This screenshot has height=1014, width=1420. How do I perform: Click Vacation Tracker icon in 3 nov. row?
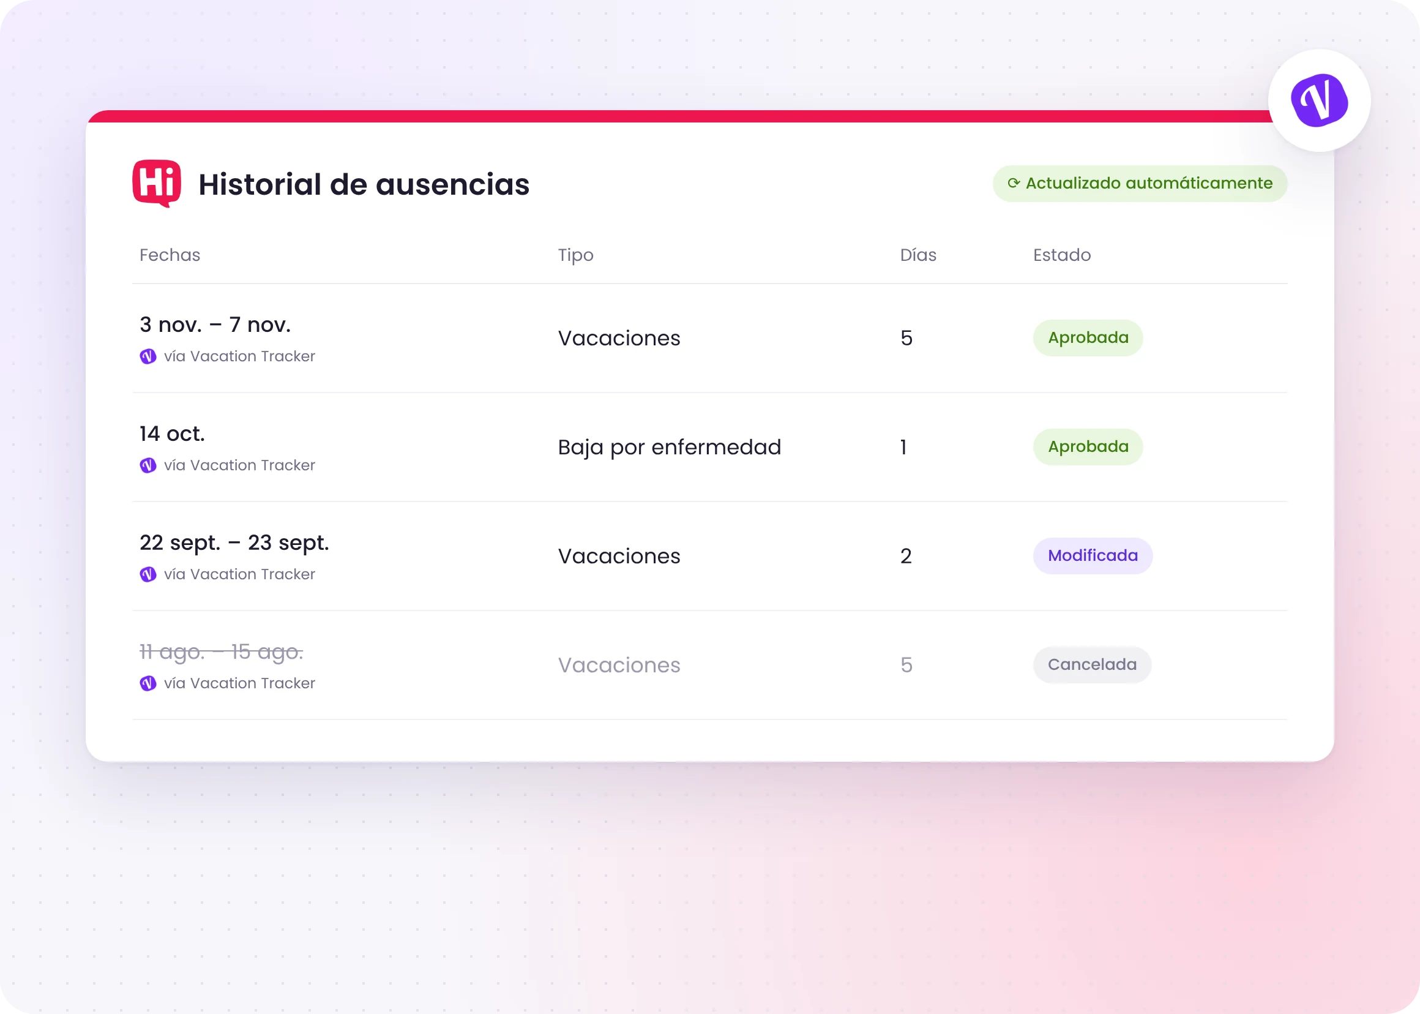[148, 356]
